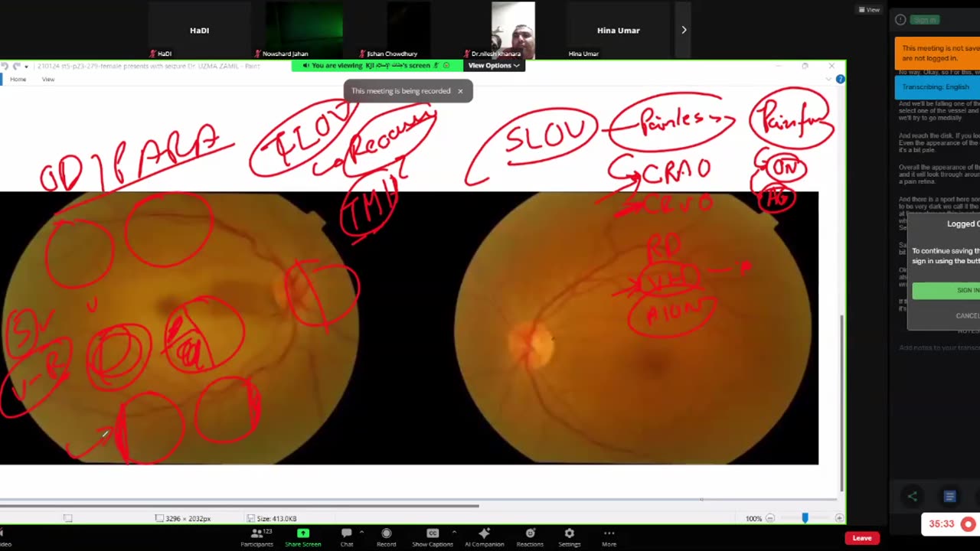
Task: Click the 100% zoom level text
Action: [x=753, y=519]
